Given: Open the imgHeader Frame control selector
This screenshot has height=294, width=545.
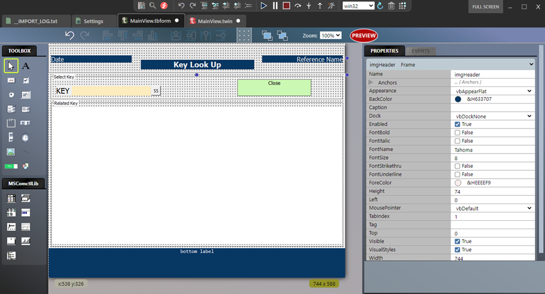Looking at the screenshot, I should pos(451,64).
